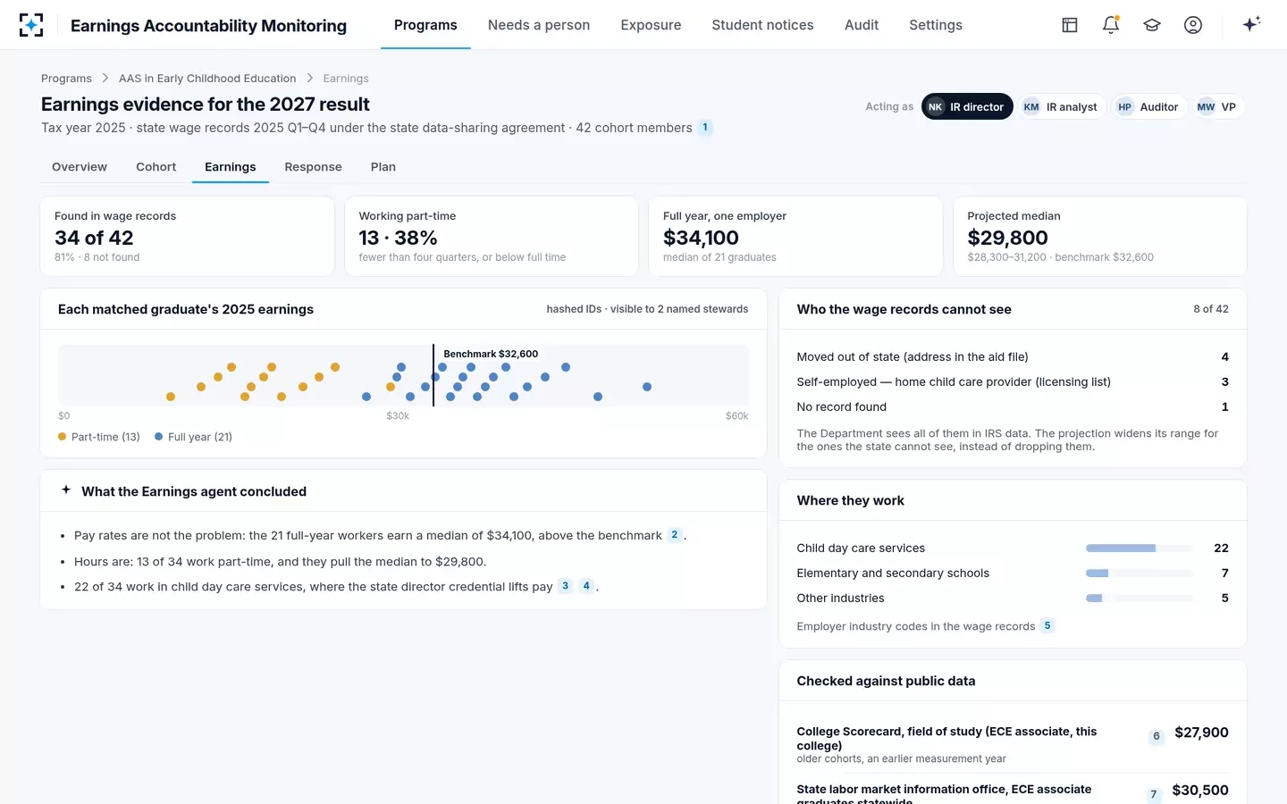Click the Child day care services bar
1287x804 pixels.
(1140, 548)
